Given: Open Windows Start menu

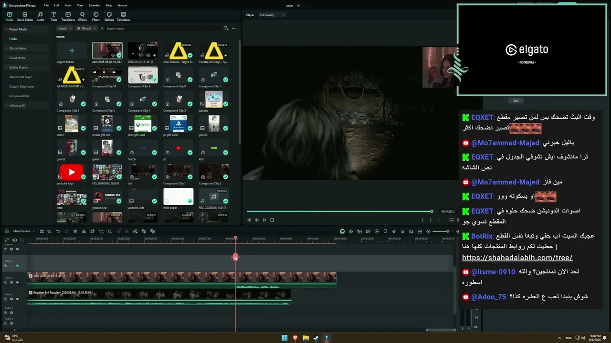Looking at the screenshot, I should coord(284,338).
